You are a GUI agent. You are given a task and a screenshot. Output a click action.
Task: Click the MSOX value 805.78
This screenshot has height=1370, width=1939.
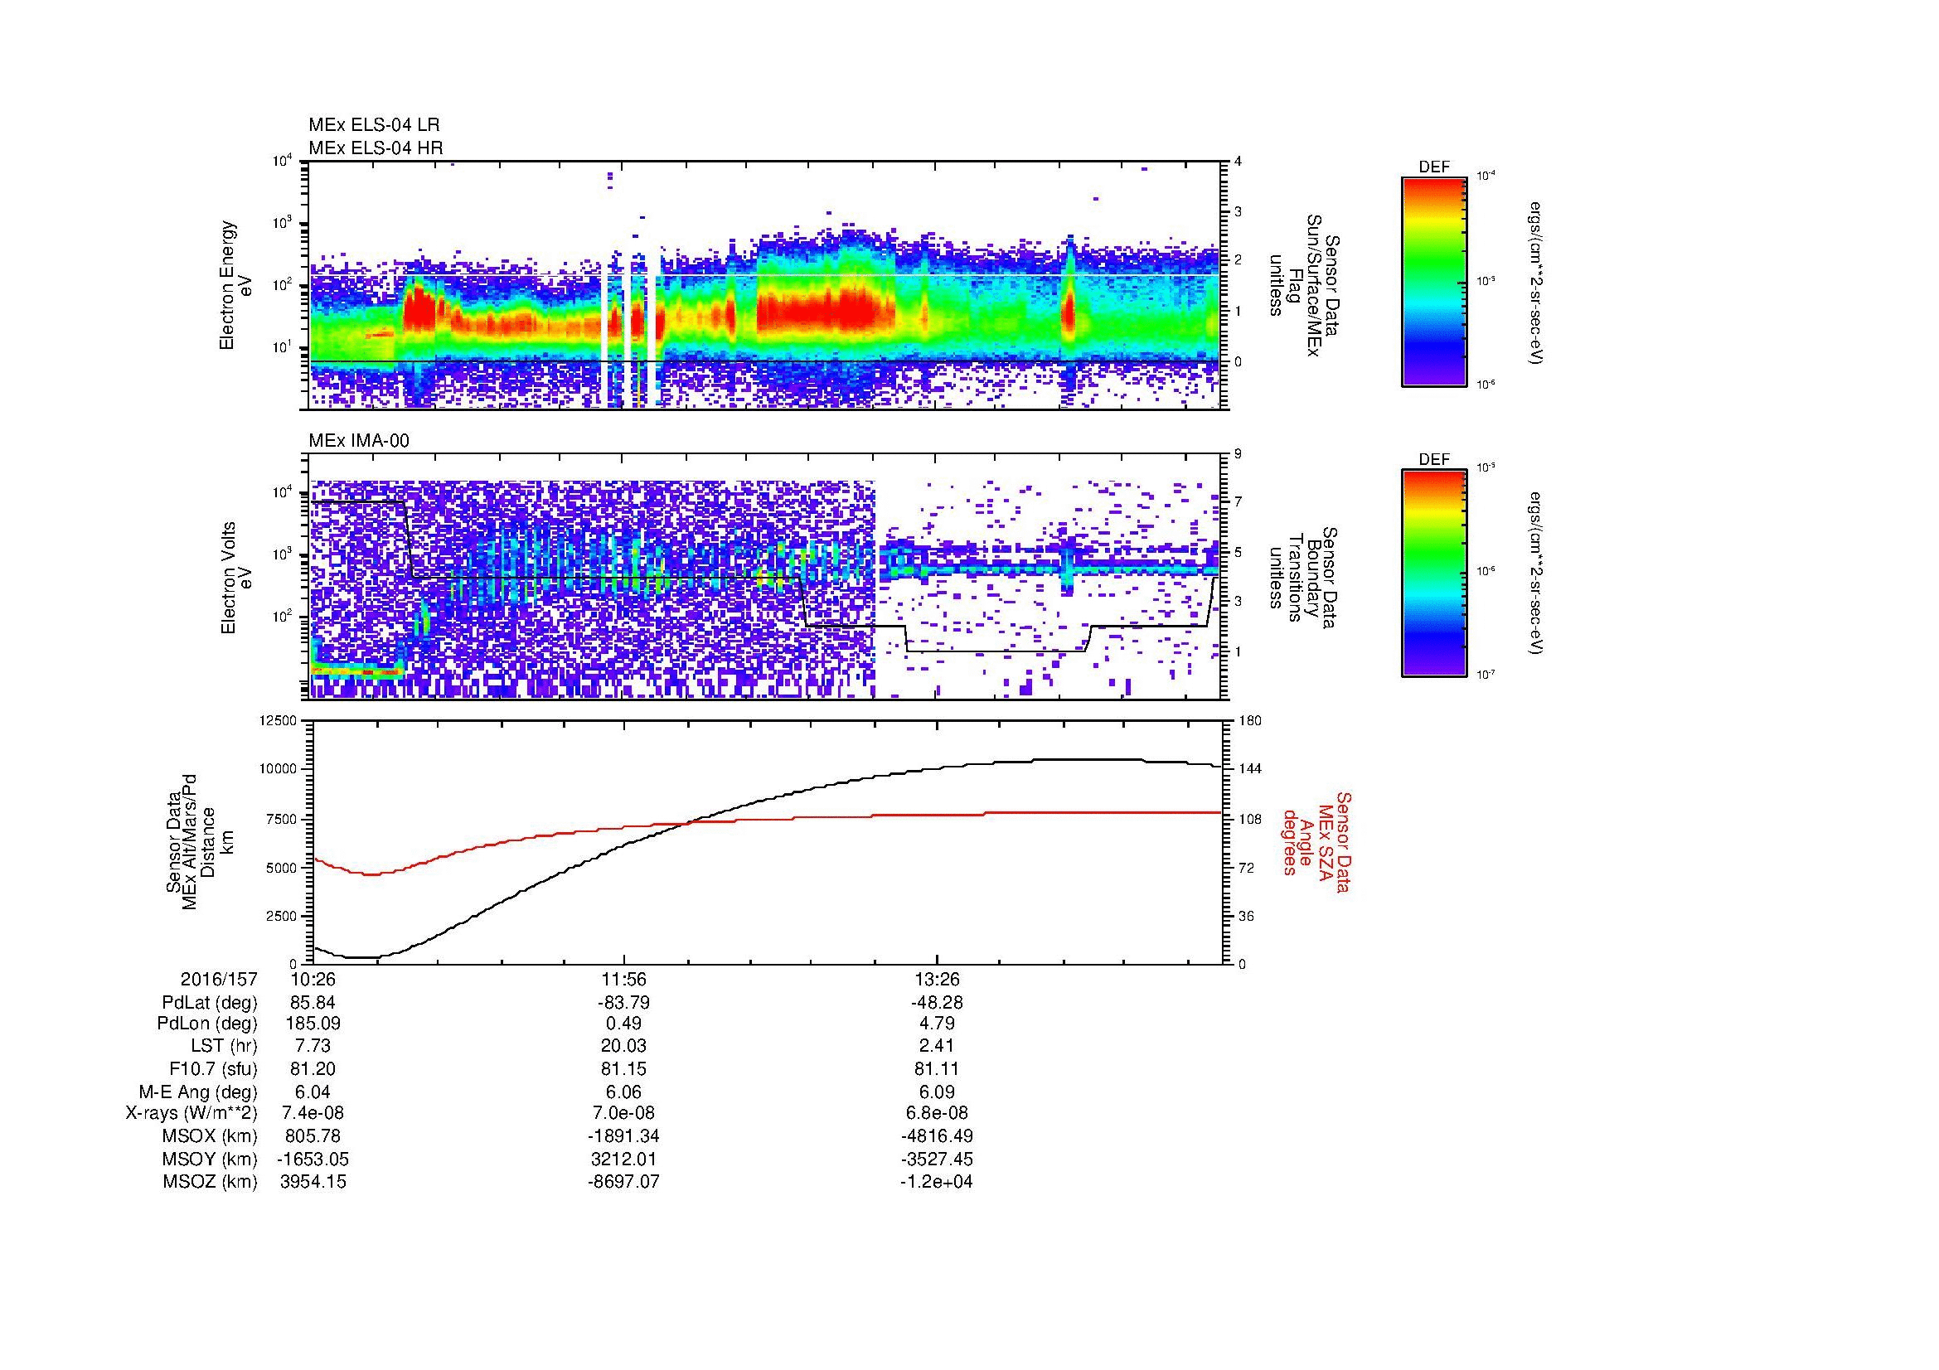313,1136
